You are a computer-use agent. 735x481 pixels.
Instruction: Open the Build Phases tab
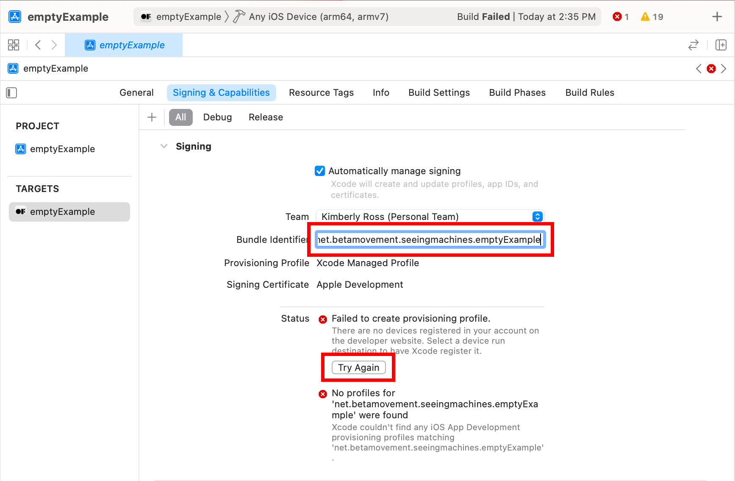pyautogui.click(x=517, y=93)
